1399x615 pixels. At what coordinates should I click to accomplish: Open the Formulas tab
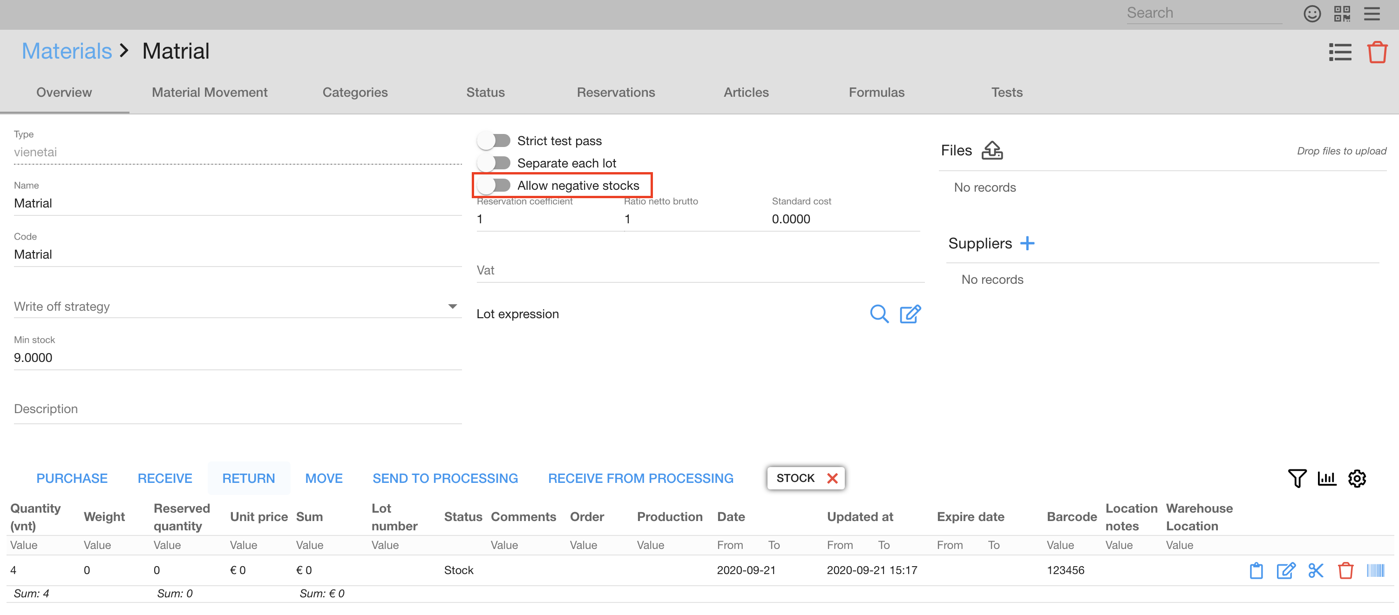pos(876,92)
